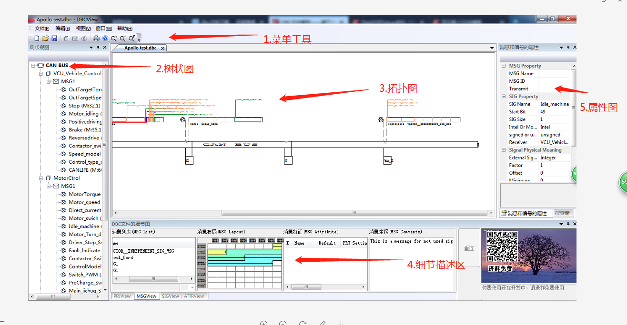Open the 编辑(E) menu
Screen dimensions: 627x325
(x=63, y=29)
